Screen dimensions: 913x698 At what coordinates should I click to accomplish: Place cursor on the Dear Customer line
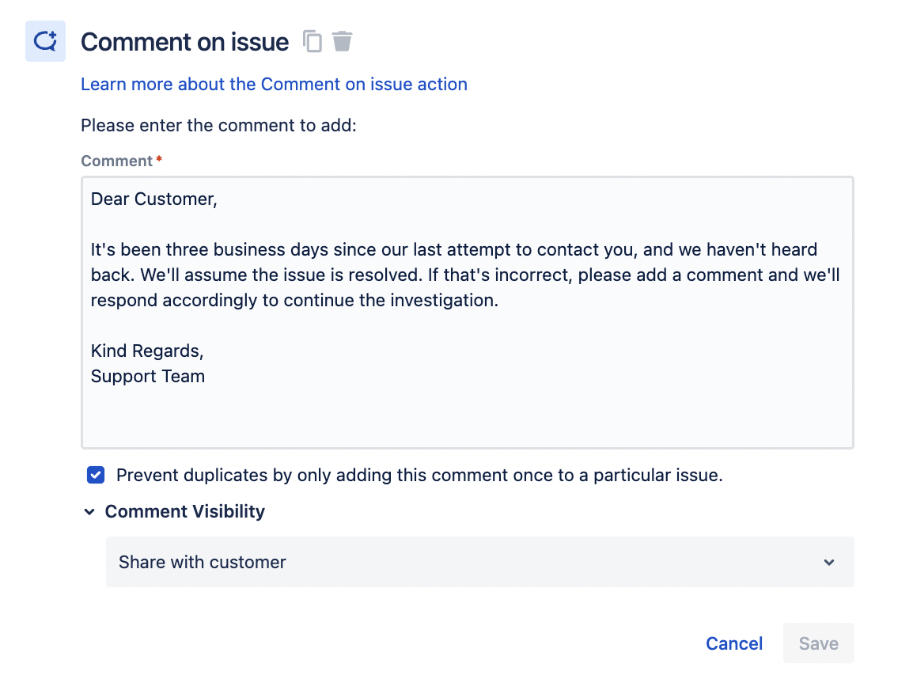pyautogui.click(x=154, y=199)
